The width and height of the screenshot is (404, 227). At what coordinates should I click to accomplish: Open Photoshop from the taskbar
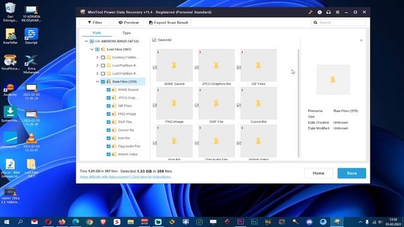(254, 222)
